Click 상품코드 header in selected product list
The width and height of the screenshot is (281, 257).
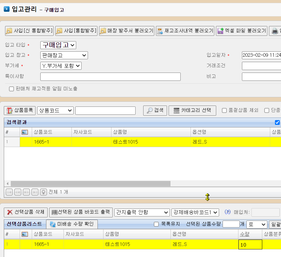click(48, 234)
